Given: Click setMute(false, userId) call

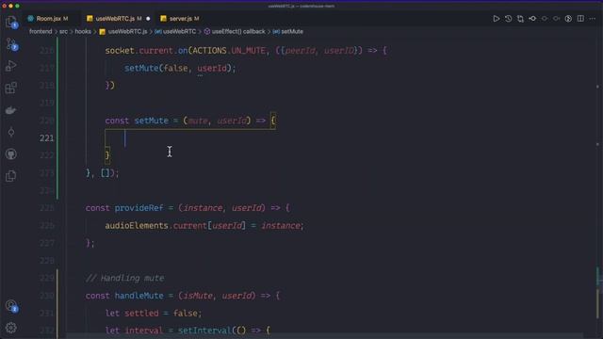Looking at the screenshot, I should point(180,68).
